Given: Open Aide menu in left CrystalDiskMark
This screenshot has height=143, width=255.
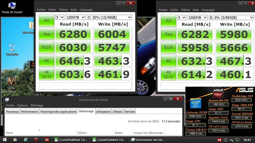Looking at the screenshot, I should click(74, 10).
